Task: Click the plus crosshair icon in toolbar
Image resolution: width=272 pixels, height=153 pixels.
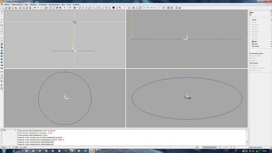Action: [159, 8]
